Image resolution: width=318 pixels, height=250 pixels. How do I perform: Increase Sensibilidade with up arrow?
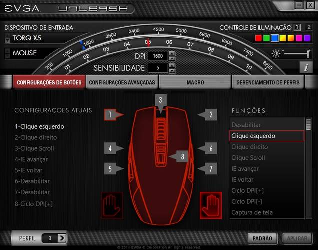(x=172, y=65)
